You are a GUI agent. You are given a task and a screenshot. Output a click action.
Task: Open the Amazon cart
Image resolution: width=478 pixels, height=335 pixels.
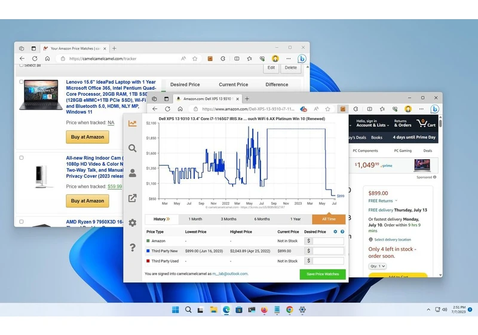point(427,123)
